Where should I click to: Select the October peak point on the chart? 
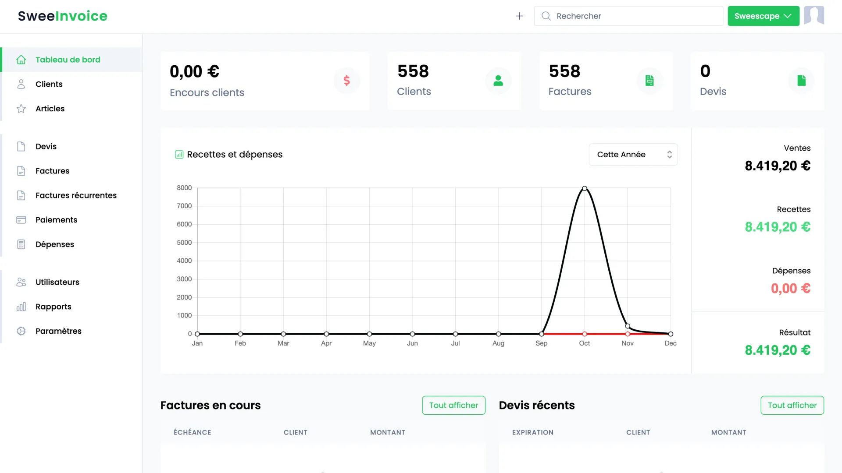pyautogui.click(x=585, y=188)
